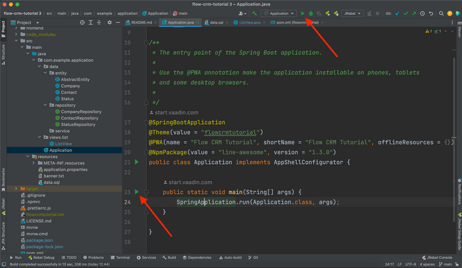This screenshot has height=268, width=462.
Task: Select ContactRepository in project tree
Action: 77,118
